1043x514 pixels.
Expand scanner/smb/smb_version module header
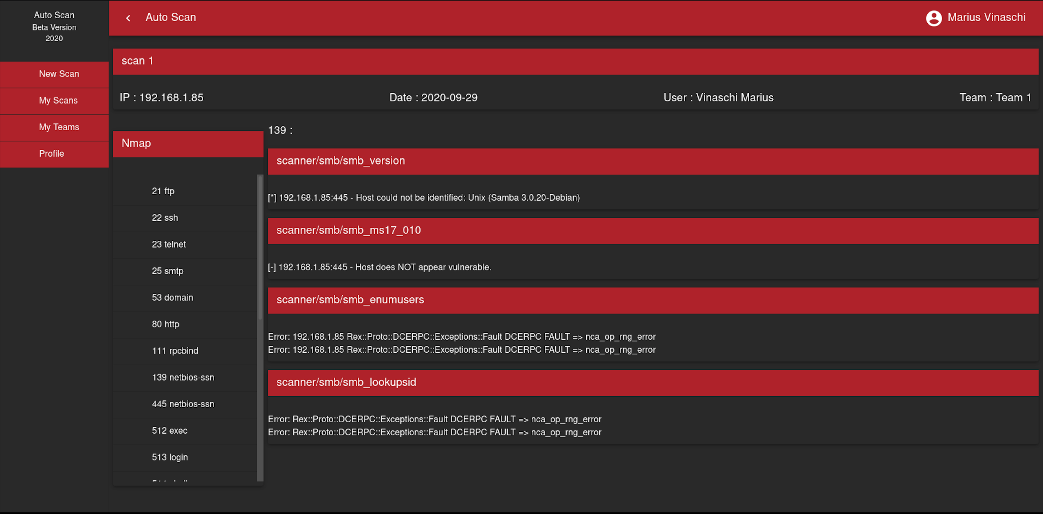[x=653, y=161]
